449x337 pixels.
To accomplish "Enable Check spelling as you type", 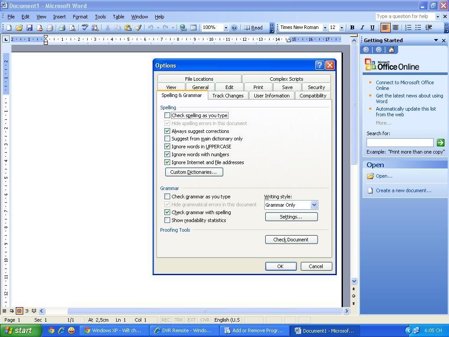I will [x=167, y=115].
